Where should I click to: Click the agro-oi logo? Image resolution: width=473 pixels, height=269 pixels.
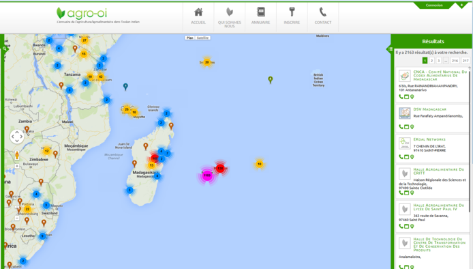tap(82, 13)
